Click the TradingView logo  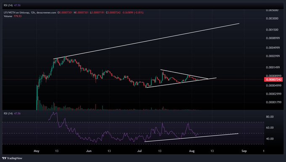12,158
